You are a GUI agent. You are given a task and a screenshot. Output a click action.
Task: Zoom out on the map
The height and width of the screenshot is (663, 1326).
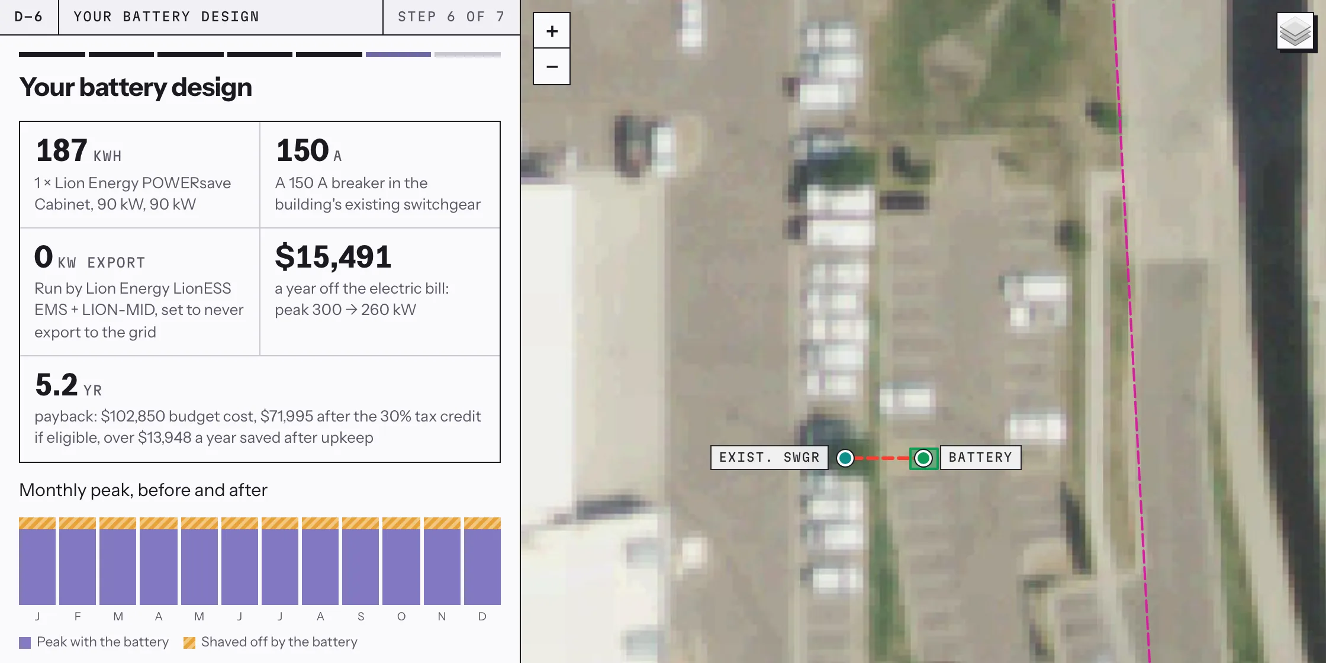click(x=552, y=66)
